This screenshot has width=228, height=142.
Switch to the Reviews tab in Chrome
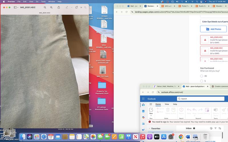[151, 6]
